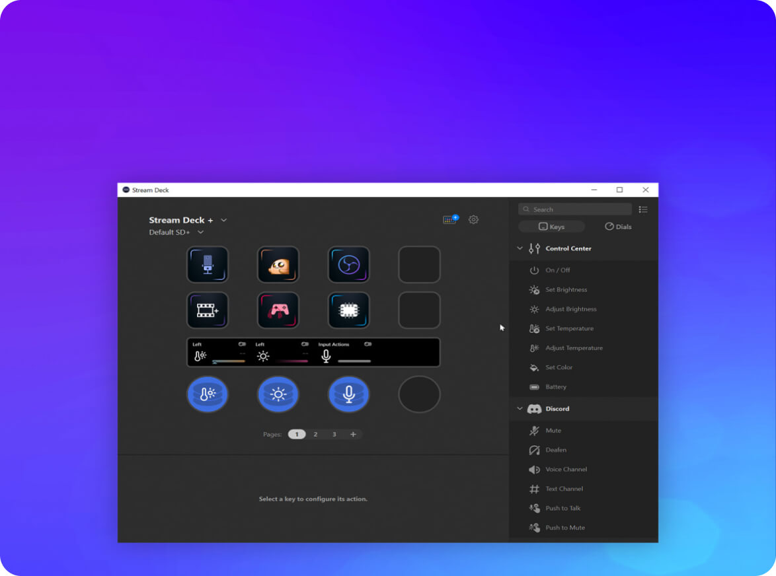Open the Stream Deck store icon
Viewport: 776px width, 576px height.
(450, 219)
